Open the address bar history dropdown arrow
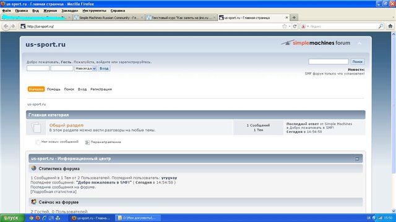396x222 pixels. tap(290, 26)
